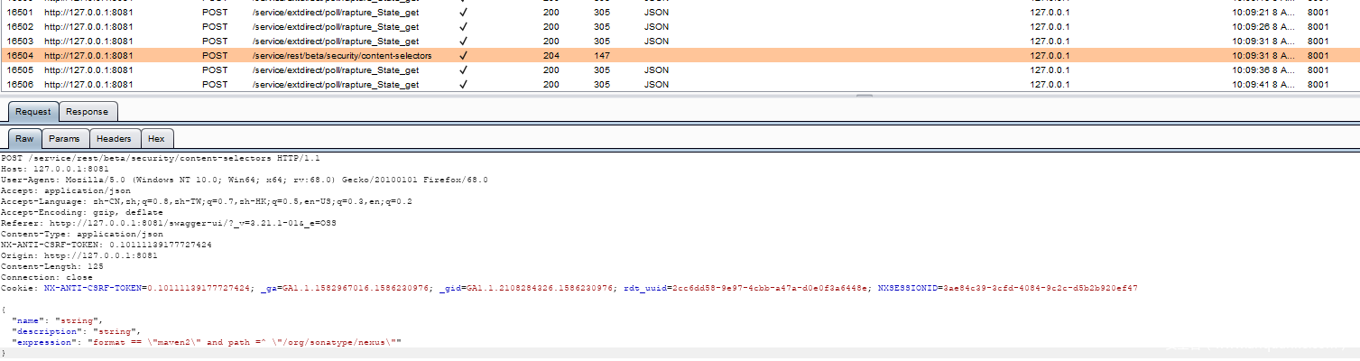The width and height of the screenshot is (1360, 361).
Task: Show the Hex view tab
Action: 156,139
